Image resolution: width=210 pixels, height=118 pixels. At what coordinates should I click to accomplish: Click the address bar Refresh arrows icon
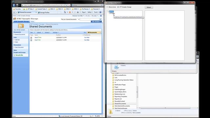(x=66, y=5)
